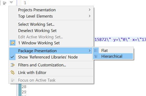Click the Link with Editor arrows icon
146x96 pixels.
pos(13,72)
